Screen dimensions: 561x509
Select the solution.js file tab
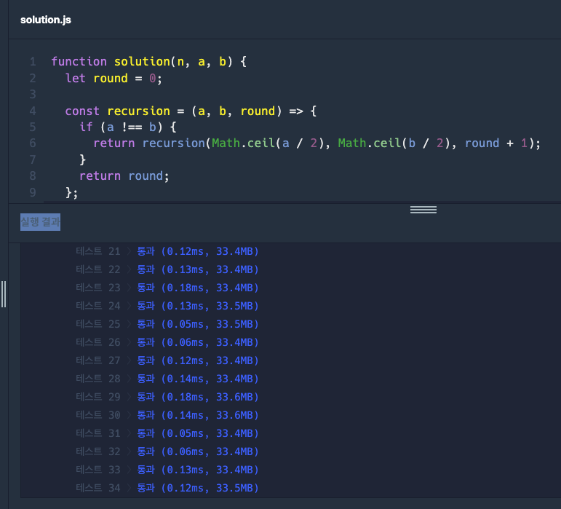[x=45, y=20]
